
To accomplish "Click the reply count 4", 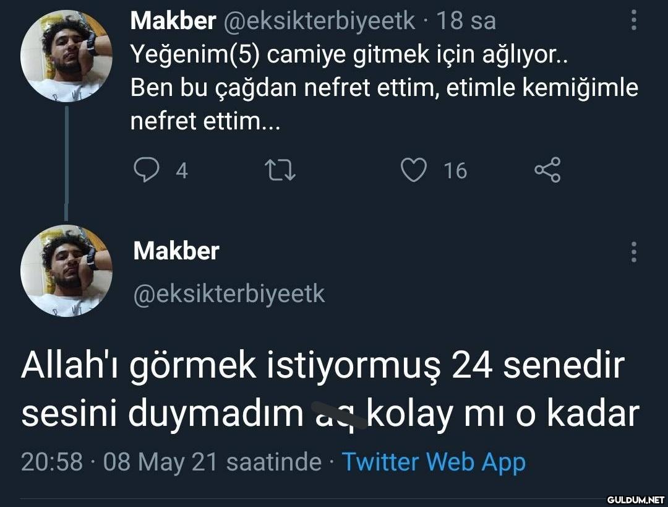I will pyautogui.click(x=181, y=171).
